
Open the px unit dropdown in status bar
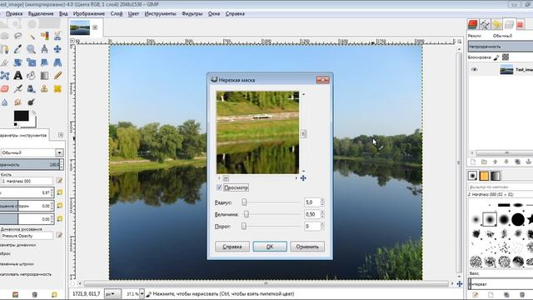click(112, 293)
